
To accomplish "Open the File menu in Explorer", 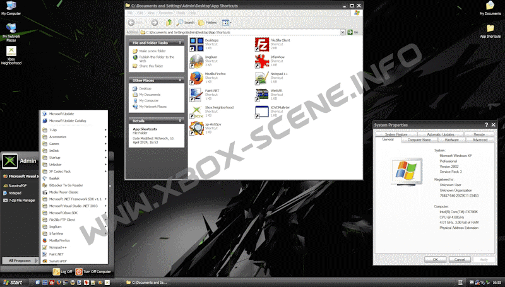I will [x=130, y=13].
